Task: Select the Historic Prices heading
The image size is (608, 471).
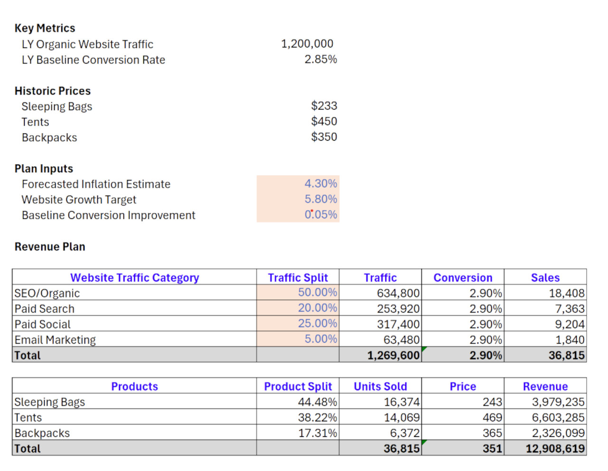Action: pyautogui.click(x=52, y=91)
